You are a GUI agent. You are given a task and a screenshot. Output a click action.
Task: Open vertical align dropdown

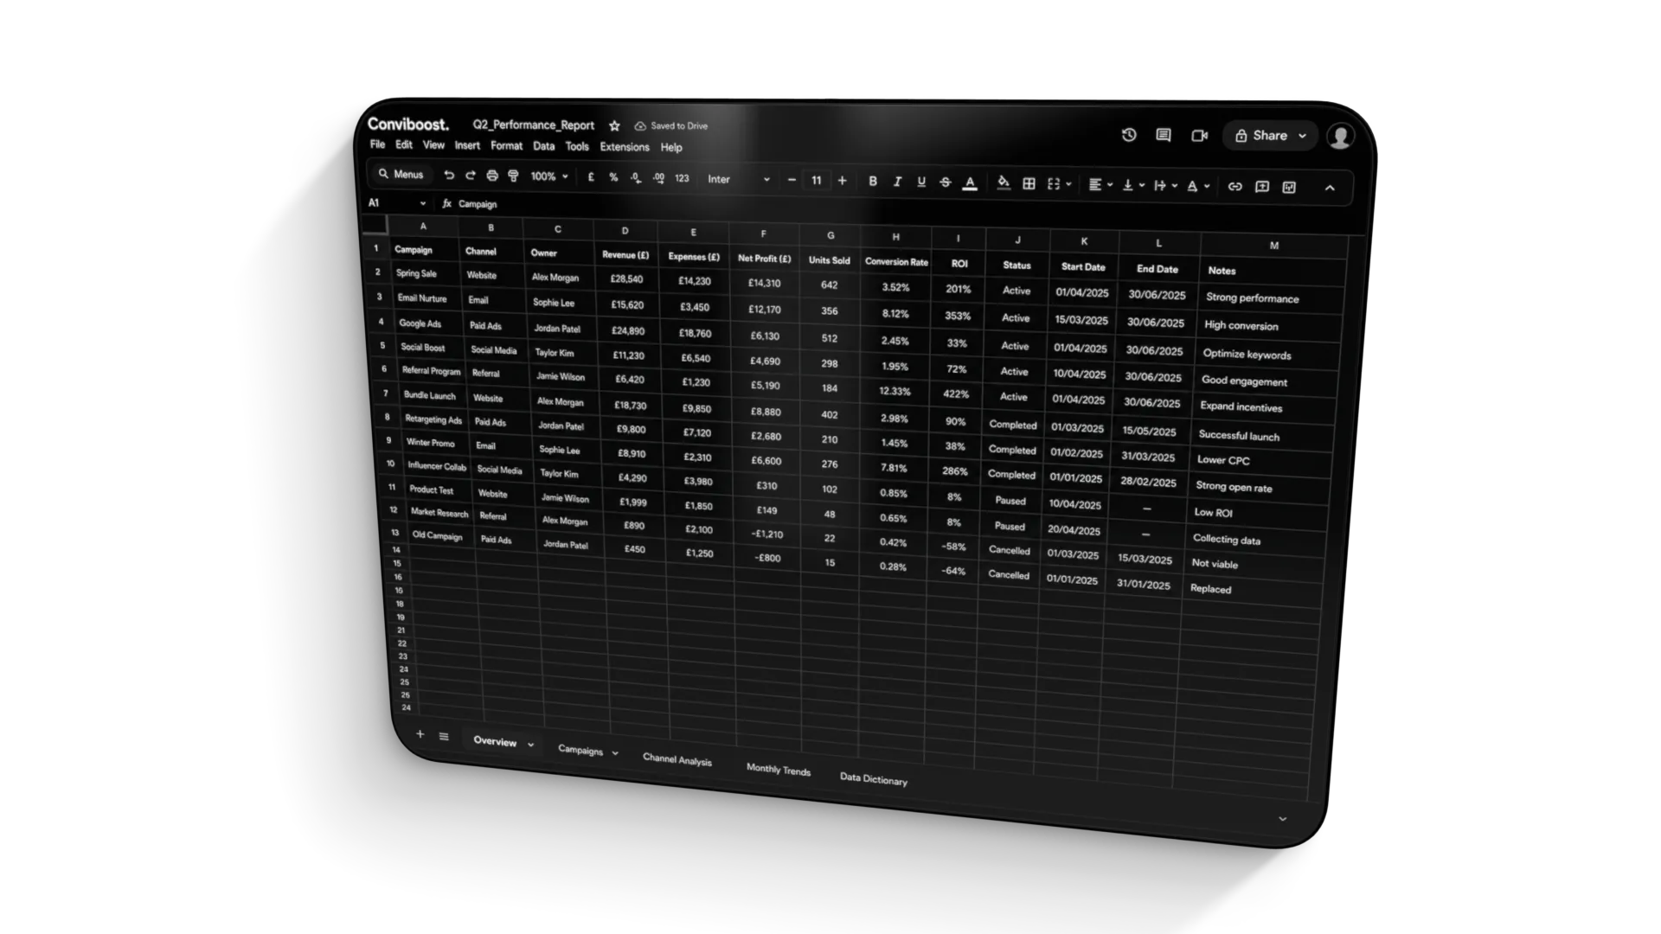[x=1132, y=185]
